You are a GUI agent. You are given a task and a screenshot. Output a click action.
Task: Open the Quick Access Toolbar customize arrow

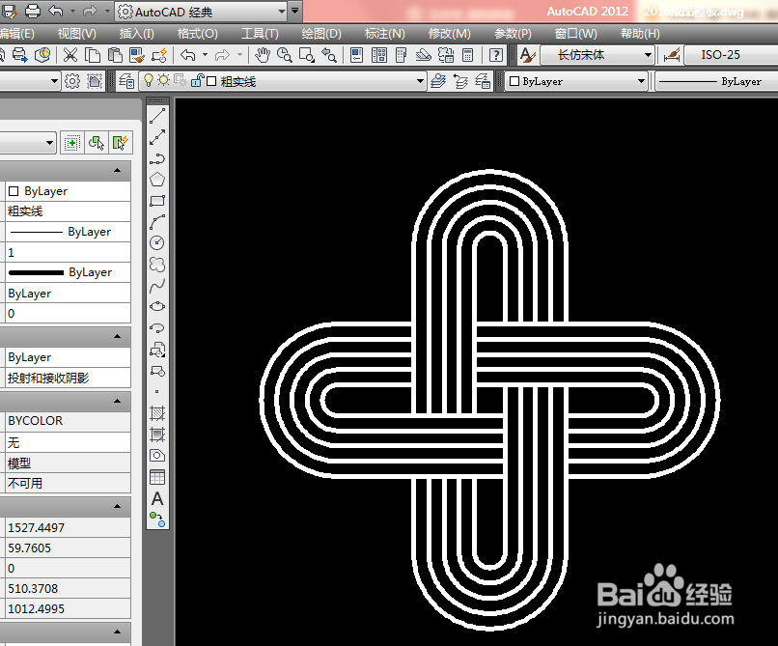pos(294,11)
